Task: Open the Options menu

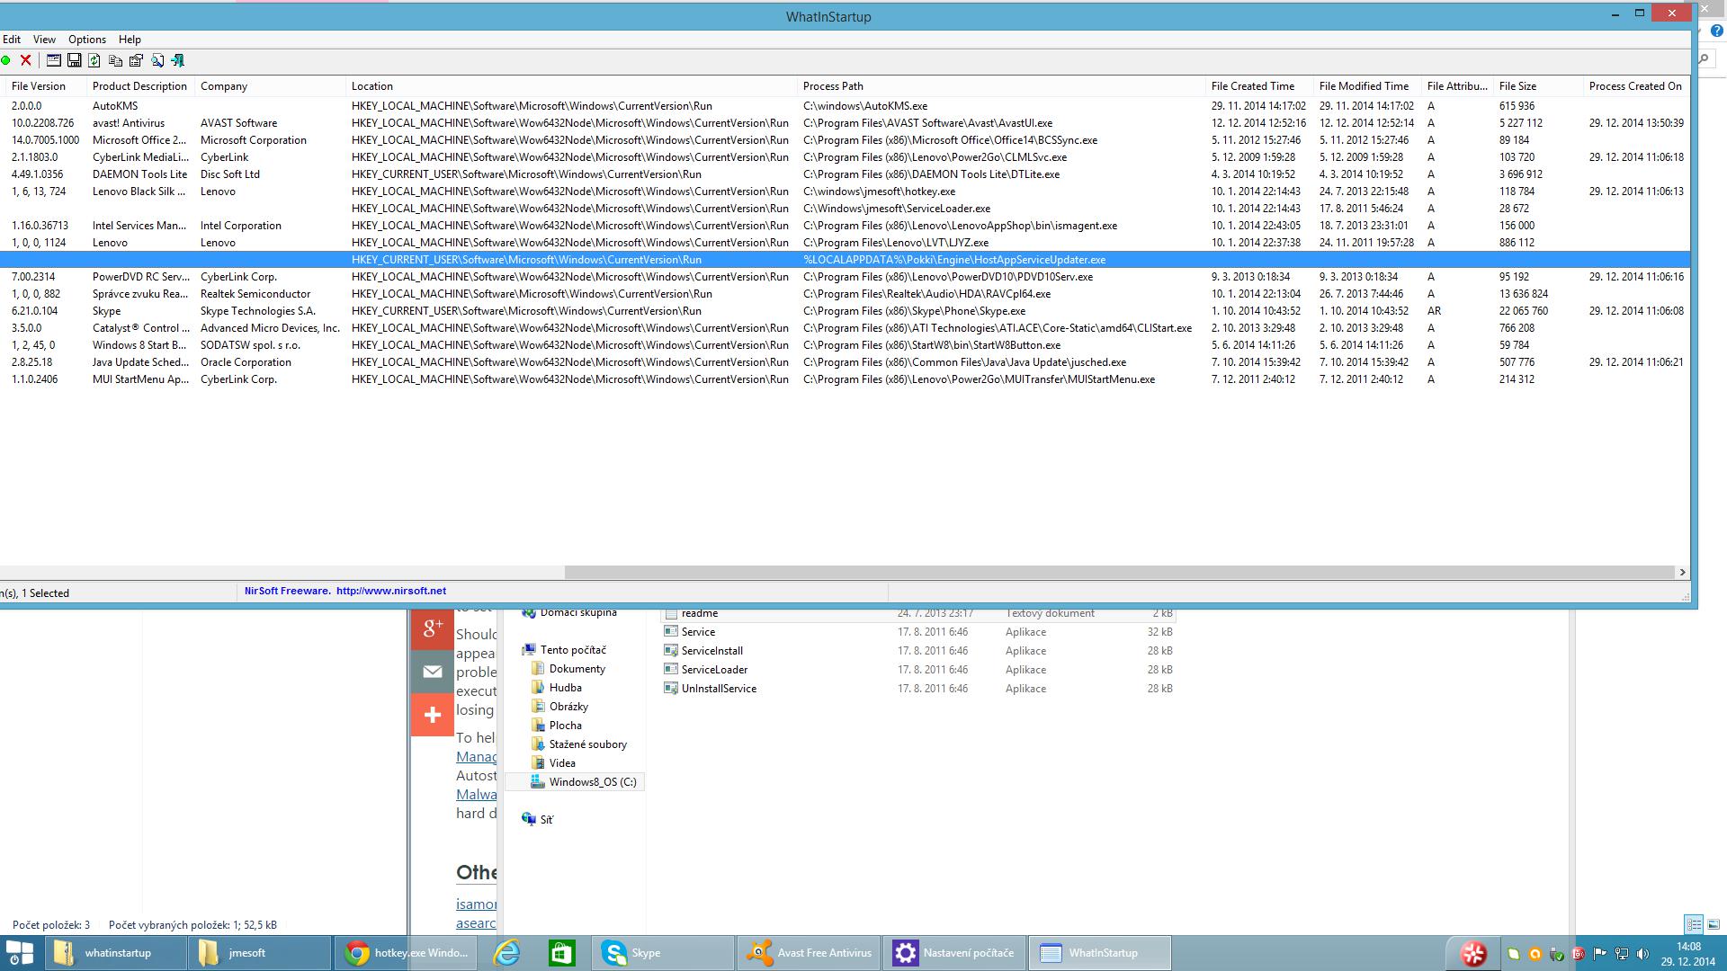Action: click(x=87, y=40)
